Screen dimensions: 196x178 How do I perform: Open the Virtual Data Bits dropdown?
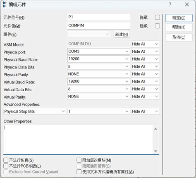(x=98, y=89)
